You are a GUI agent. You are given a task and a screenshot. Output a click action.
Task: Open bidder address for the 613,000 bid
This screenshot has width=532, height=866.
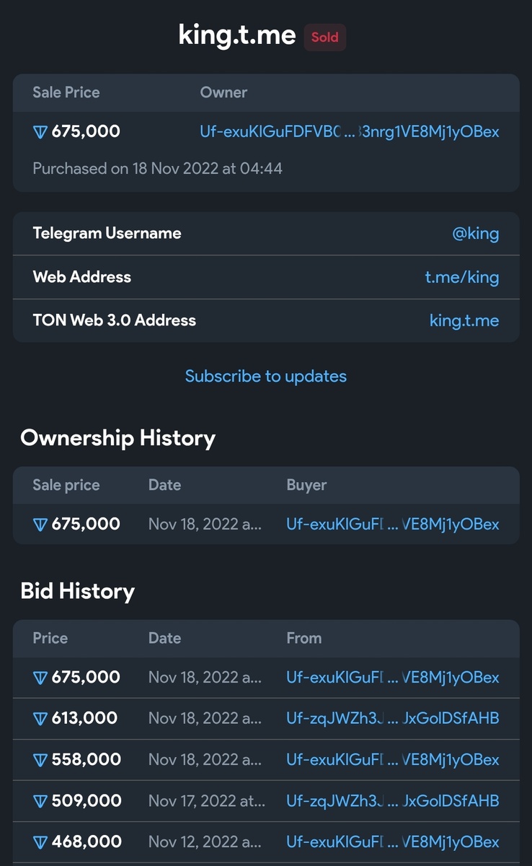[392, 719]
